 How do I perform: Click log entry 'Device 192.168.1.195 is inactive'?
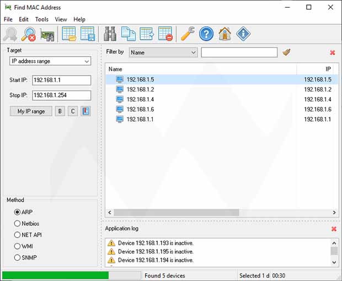point(156,251)
